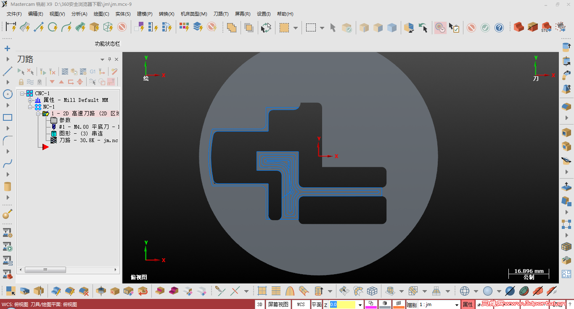Toggle the 3D mode button in status bar
574x309 pixels.
point(260,304)
